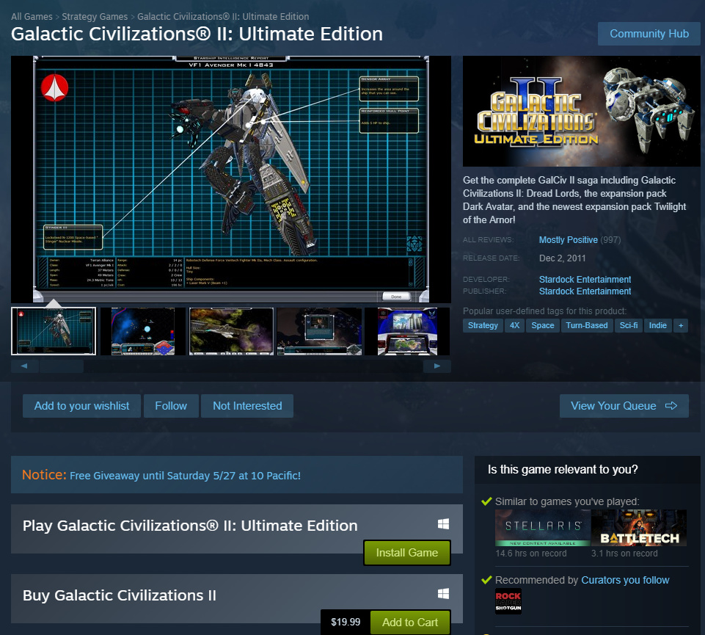
Task: View Your Queue
Action: coord(624,406)
